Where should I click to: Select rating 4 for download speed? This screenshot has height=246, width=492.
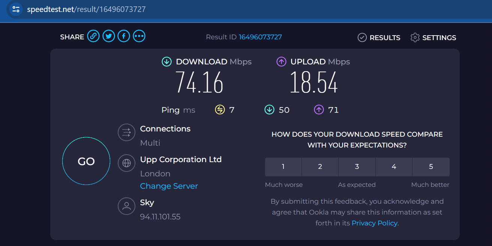point(394,167)
